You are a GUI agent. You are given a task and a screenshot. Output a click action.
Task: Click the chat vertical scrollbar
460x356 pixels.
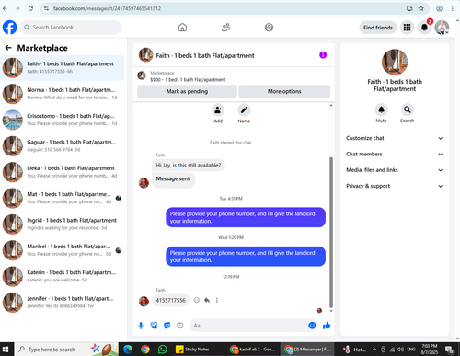click(331, 232)
